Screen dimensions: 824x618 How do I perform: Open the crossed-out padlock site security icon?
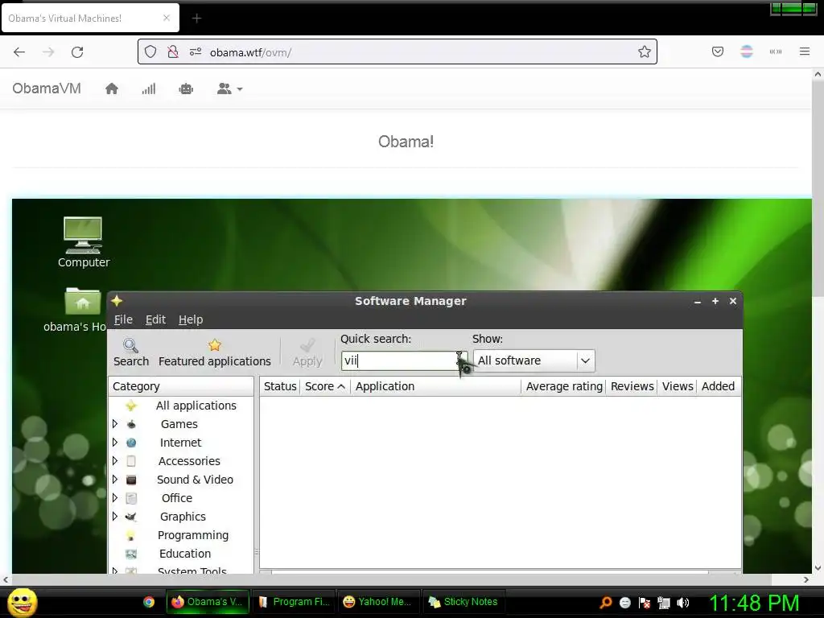[172, 51]
